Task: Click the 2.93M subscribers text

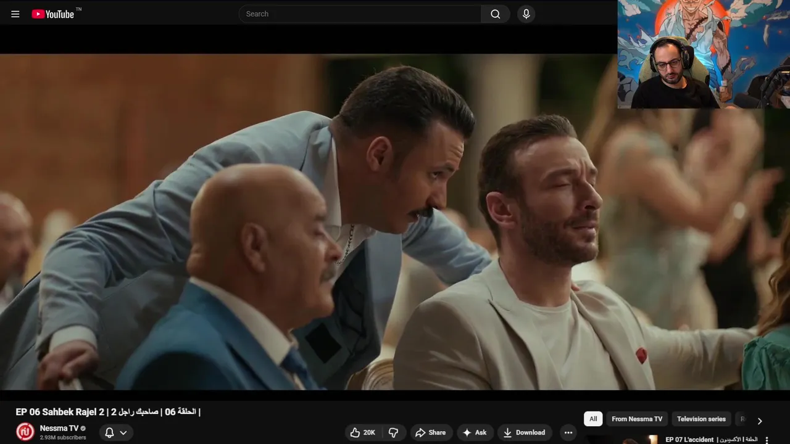Action: click(x=63, y=438)
